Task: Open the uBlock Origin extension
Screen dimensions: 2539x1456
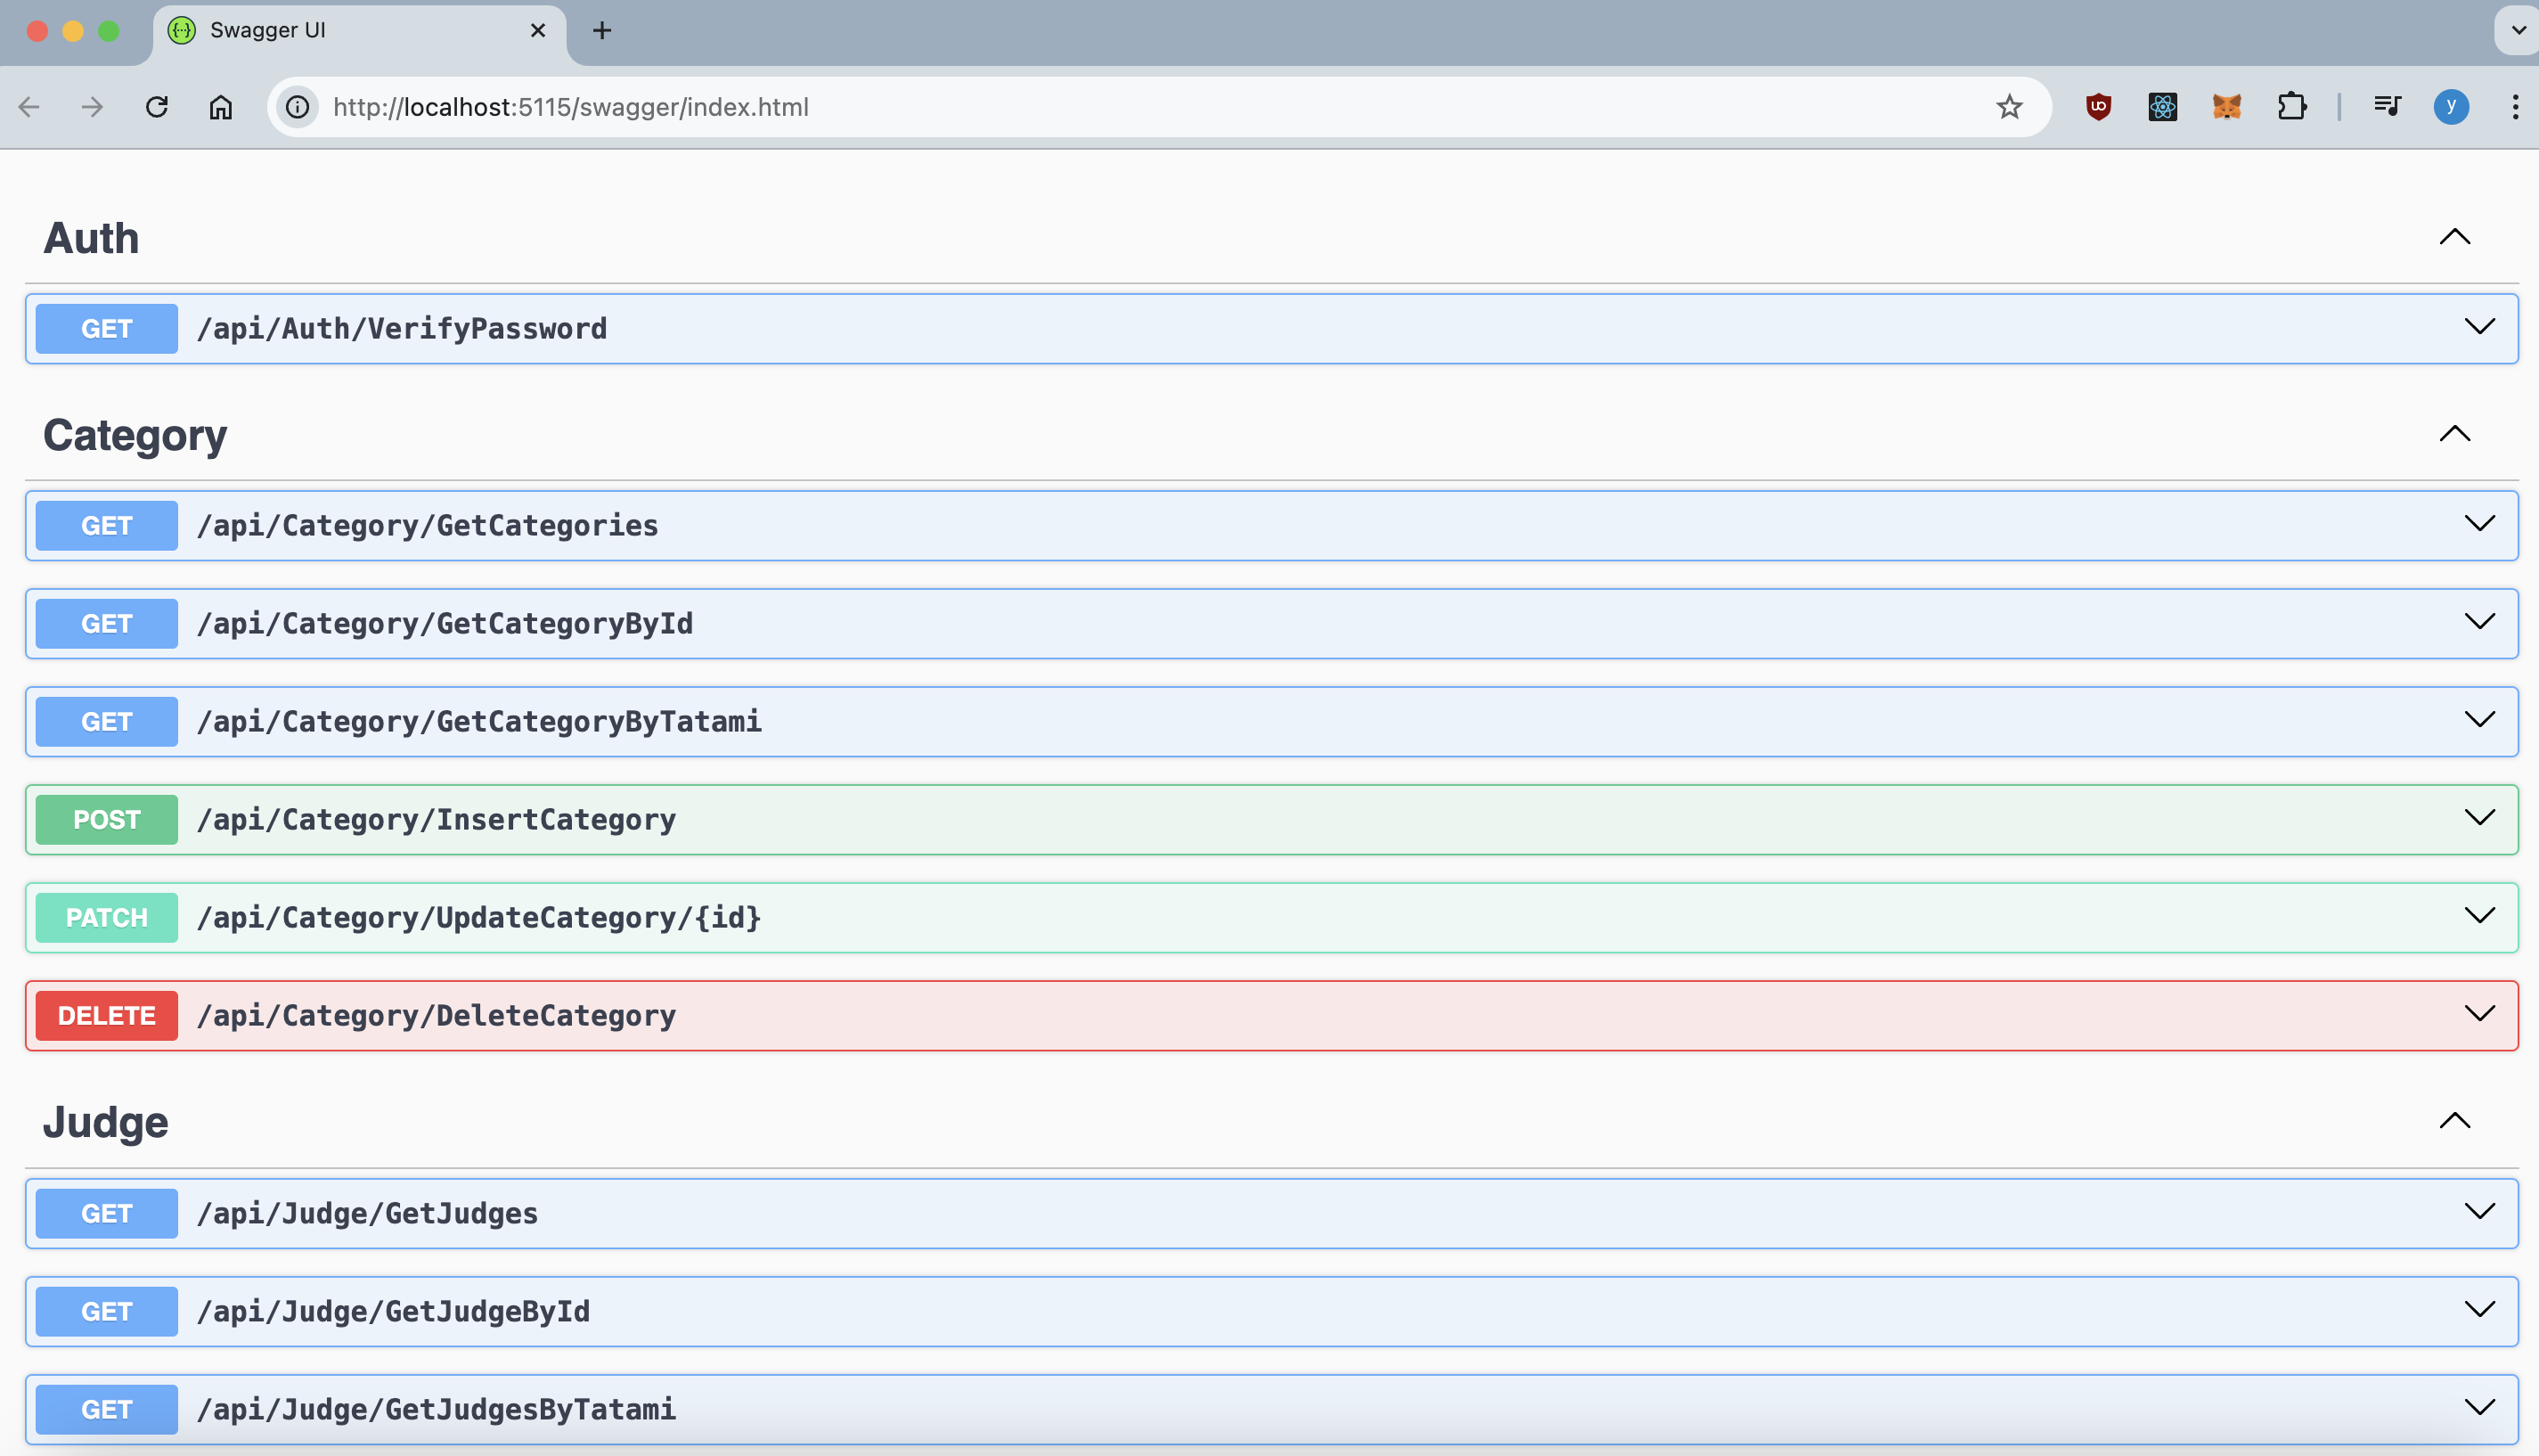Action: [x=2098, y=107]
